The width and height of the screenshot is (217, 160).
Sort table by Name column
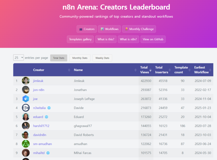pos(105,70)
